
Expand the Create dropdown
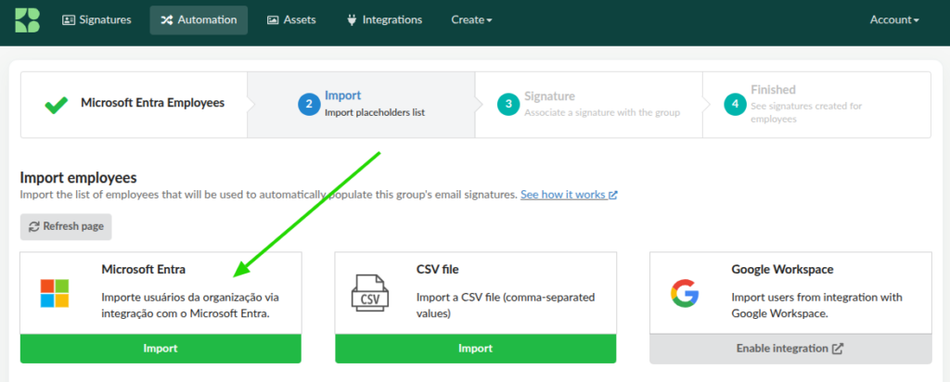point(471,19)
